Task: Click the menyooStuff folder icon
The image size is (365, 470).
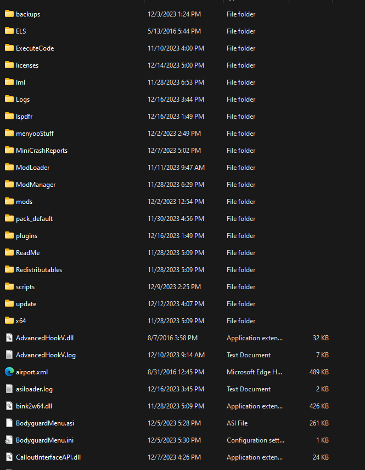Action: [9, 133]
